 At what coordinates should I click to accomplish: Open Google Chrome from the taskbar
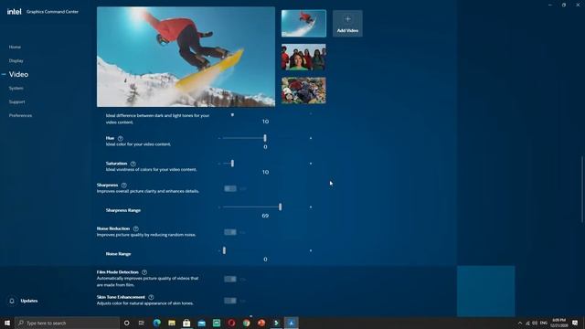click(246, 323)
